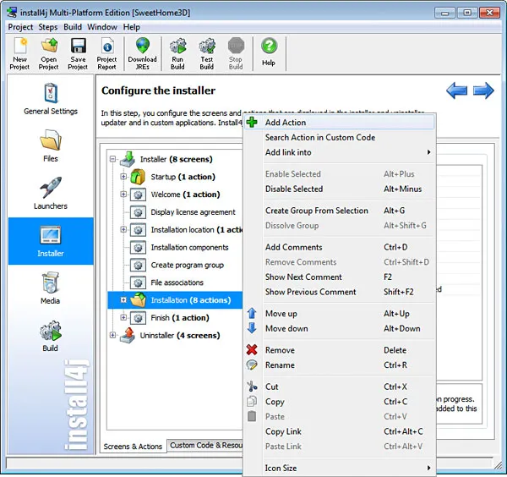The image size is (507, 477).
Task: Expand the Finish (1 action) node
Action: click(x=123, y=317)
